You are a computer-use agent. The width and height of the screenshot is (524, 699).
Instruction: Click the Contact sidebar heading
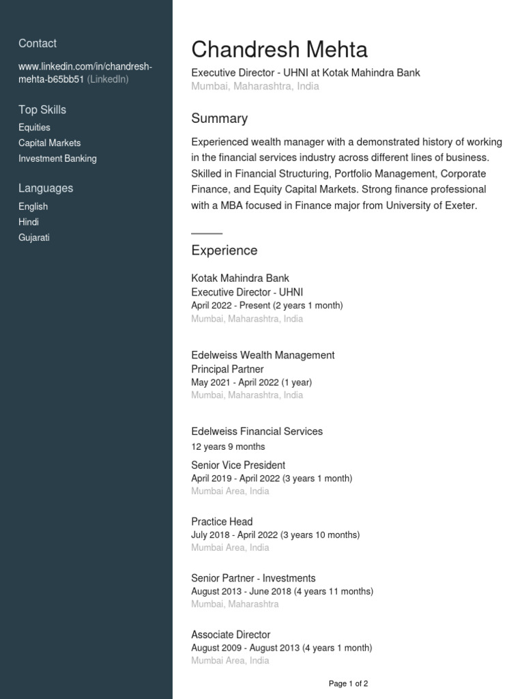[x=38, y=44]
